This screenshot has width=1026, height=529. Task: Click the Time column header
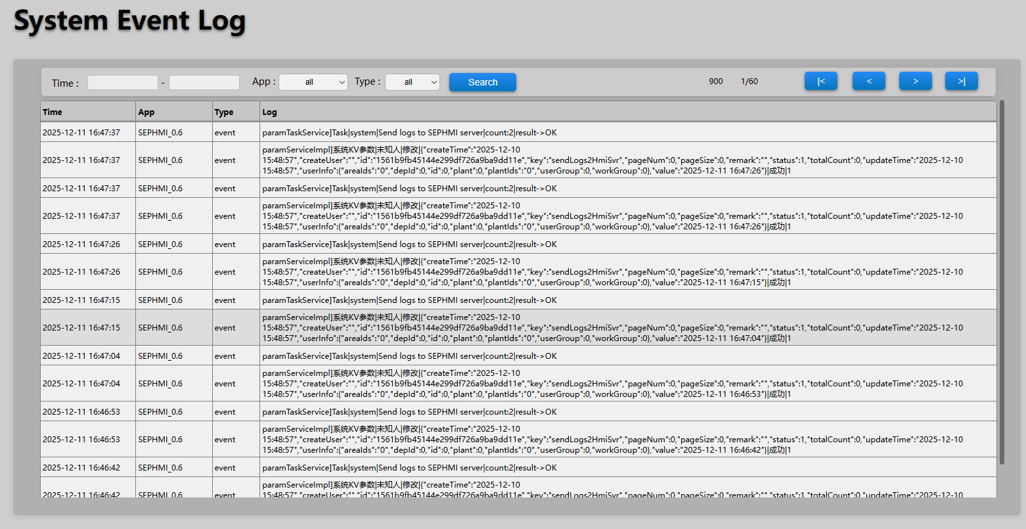coord(88,112)
